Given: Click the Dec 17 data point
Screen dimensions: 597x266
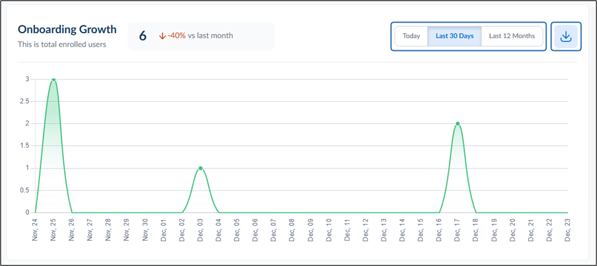Looking at the screenshot, I should [x=458, y=124].
